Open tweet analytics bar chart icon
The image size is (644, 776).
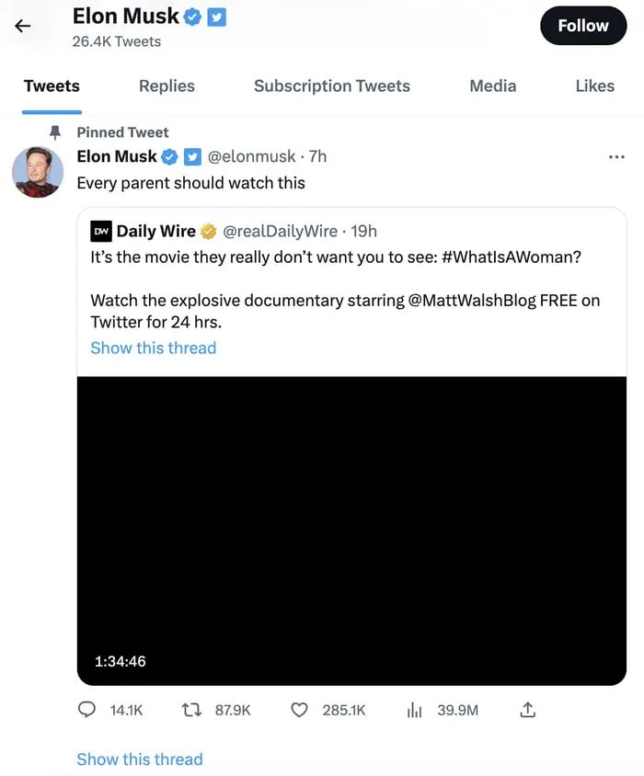click(x=414, y=710)
